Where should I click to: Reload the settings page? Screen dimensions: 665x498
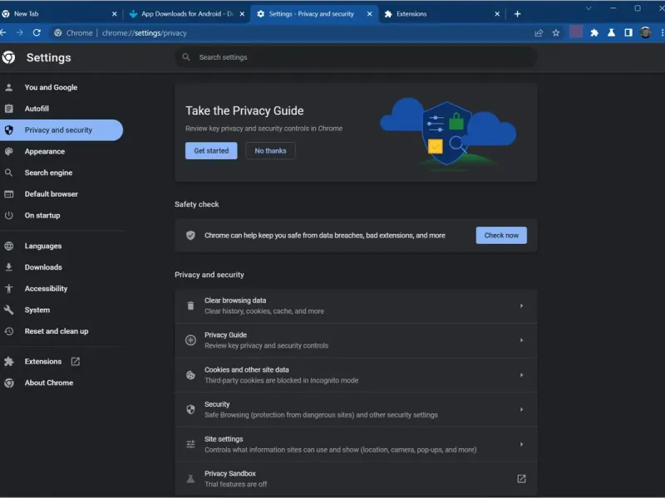tap(37, 32)
